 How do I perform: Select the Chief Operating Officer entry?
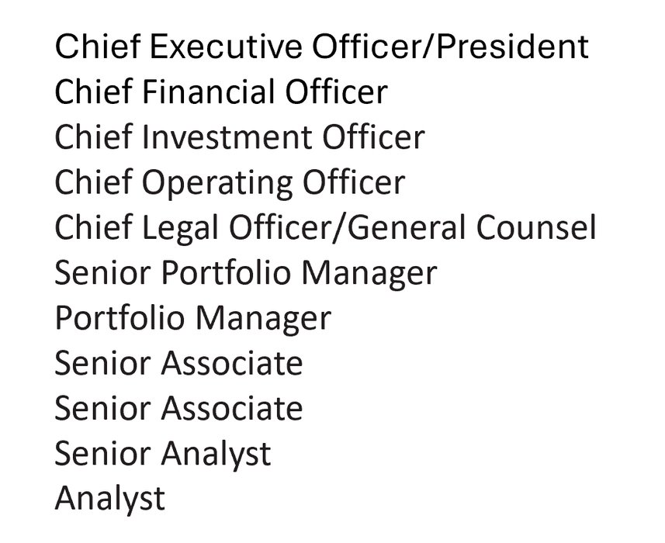230,183
